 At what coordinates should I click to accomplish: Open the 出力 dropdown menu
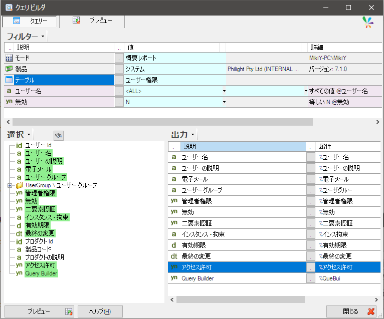[x=193, y=135]
